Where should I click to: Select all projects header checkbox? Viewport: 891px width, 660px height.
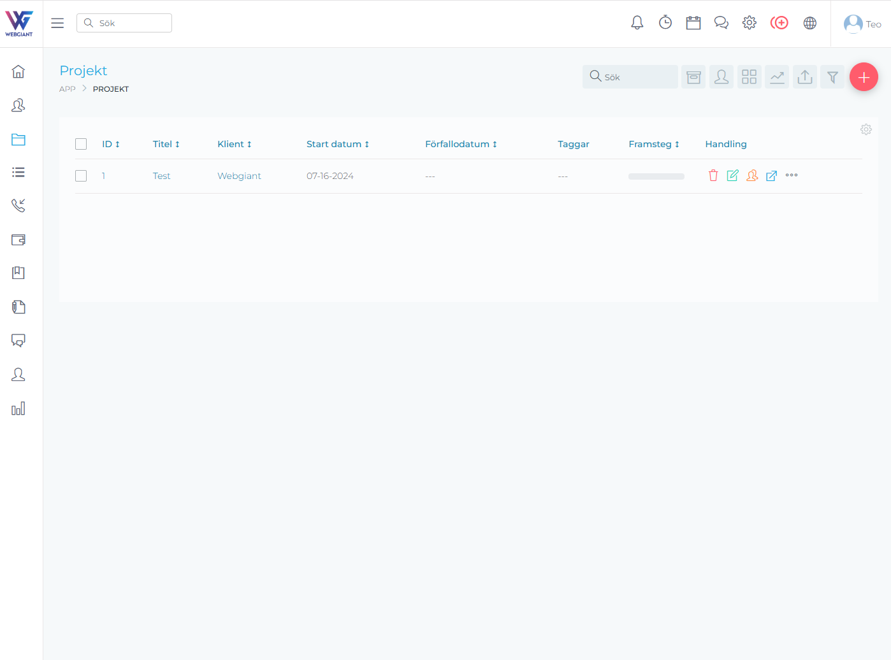tap(81, 144)
